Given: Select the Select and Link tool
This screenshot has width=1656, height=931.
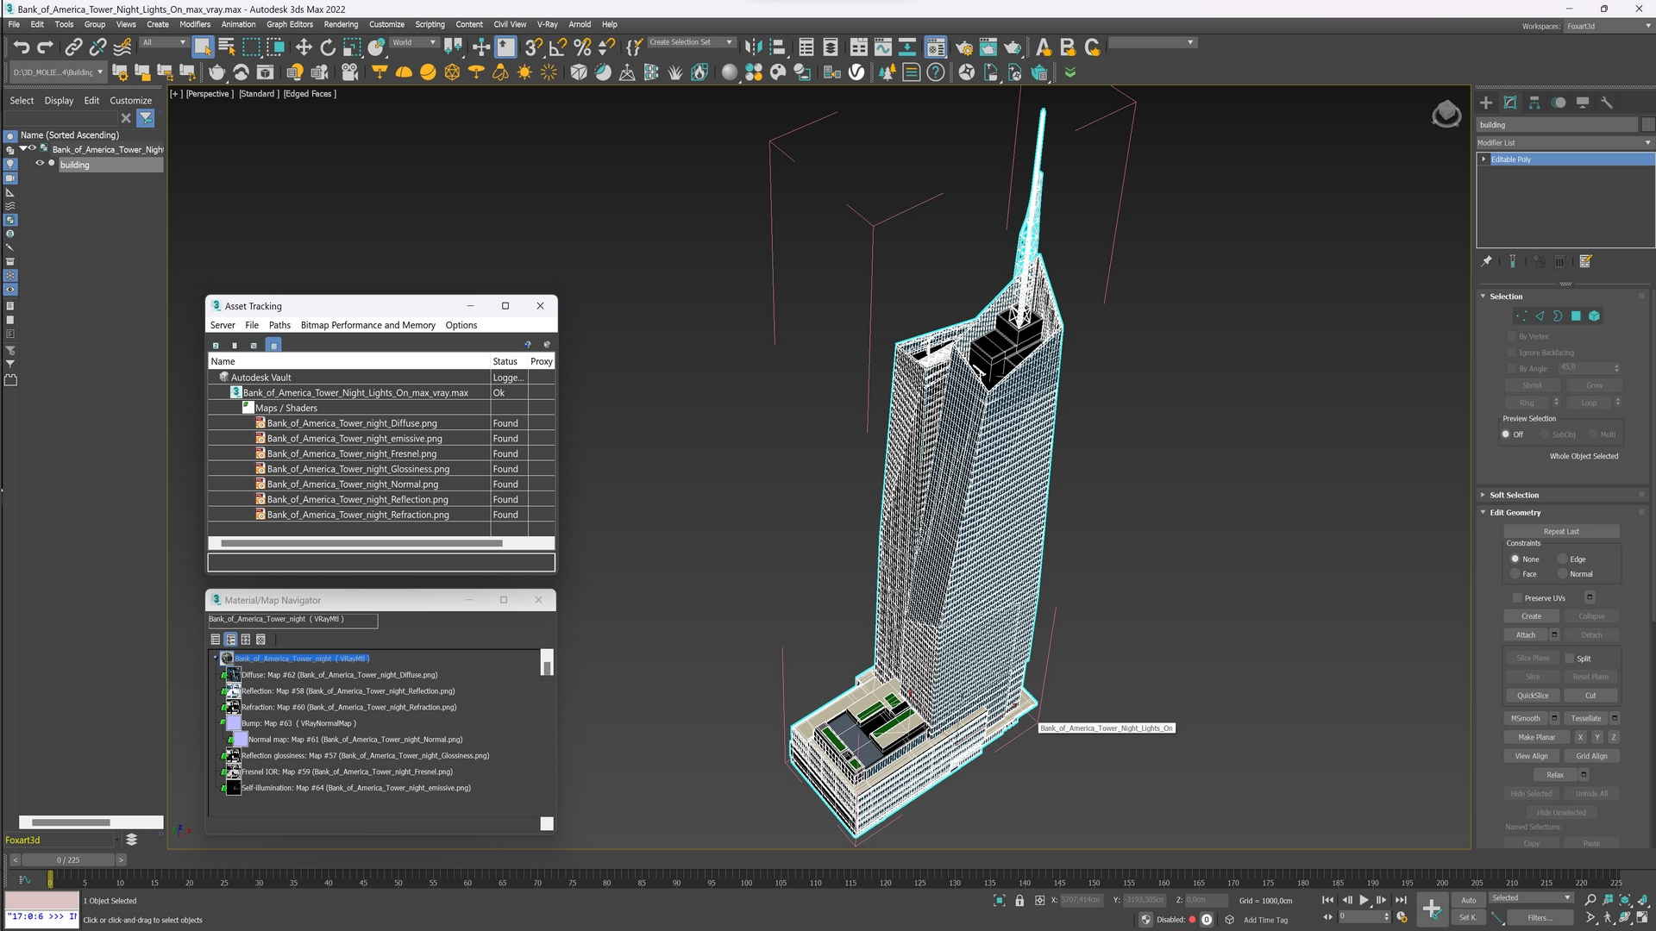Looking at the screenshot, I should 74,47.
